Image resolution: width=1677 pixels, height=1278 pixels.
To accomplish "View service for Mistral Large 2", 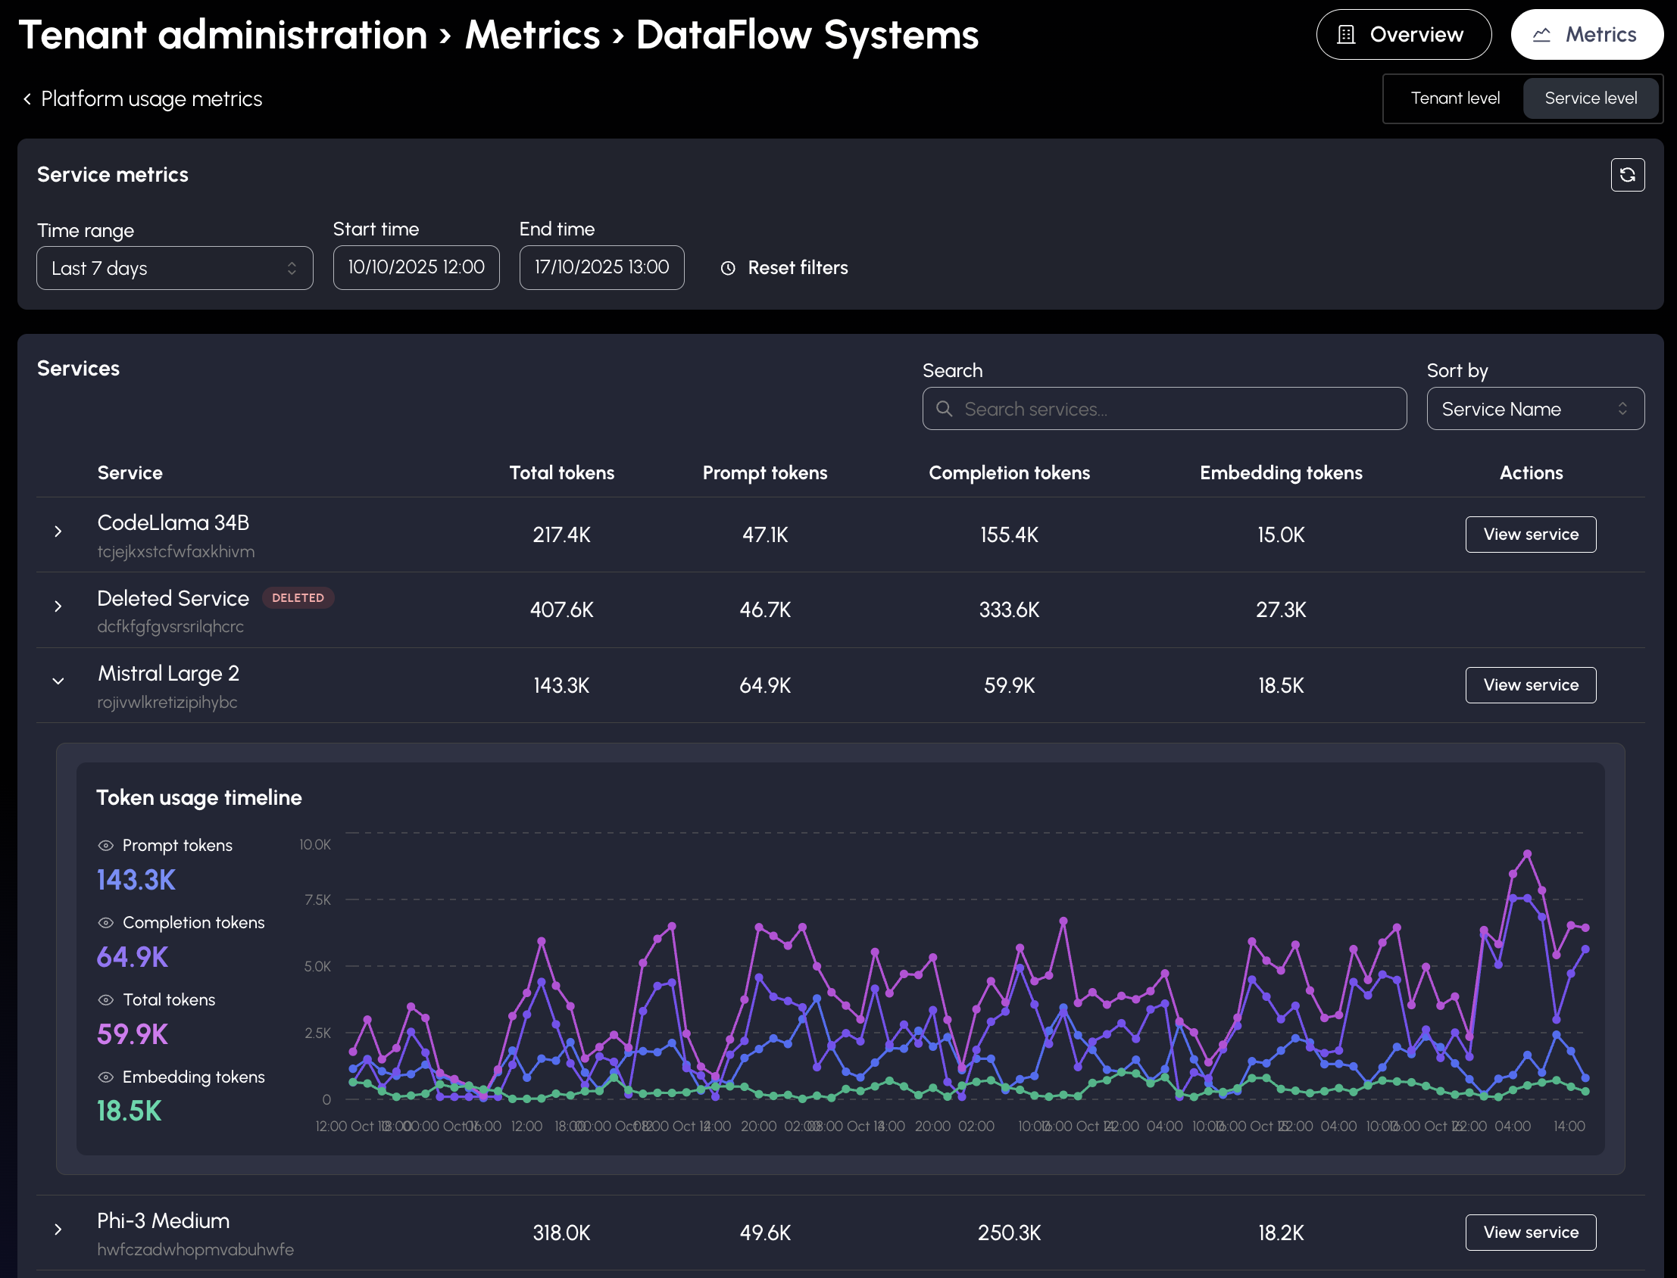I will pyautogui.click(x=1530, y=684).
